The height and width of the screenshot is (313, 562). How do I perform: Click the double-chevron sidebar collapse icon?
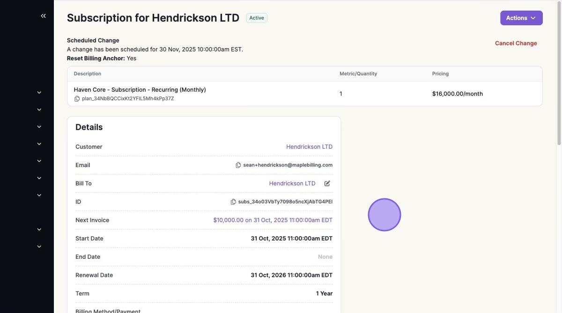point(43,16)
